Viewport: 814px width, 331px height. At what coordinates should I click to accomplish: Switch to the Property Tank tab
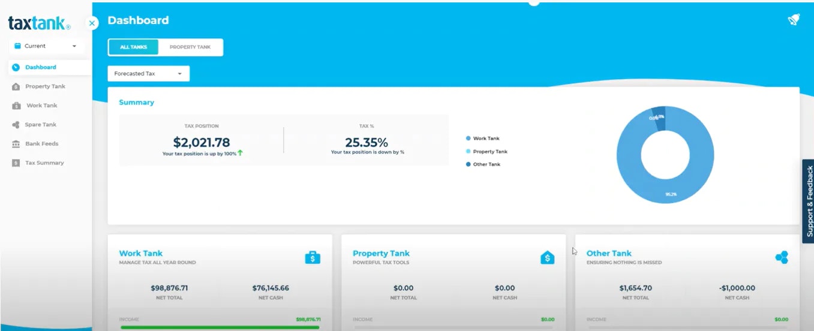(x=190, y=47)
